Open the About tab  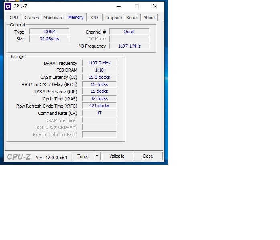(x=149, y=18)
